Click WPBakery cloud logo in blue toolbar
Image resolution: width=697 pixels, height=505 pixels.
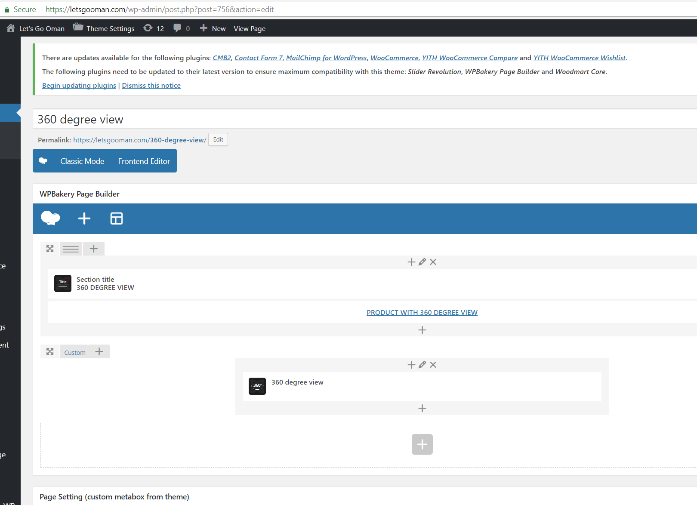[50, 219]
